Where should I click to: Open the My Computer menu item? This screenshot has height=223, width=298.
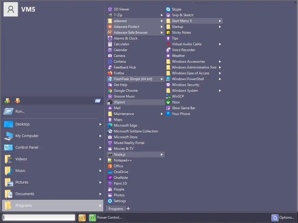pyautogui.click(x=53, y=136)
